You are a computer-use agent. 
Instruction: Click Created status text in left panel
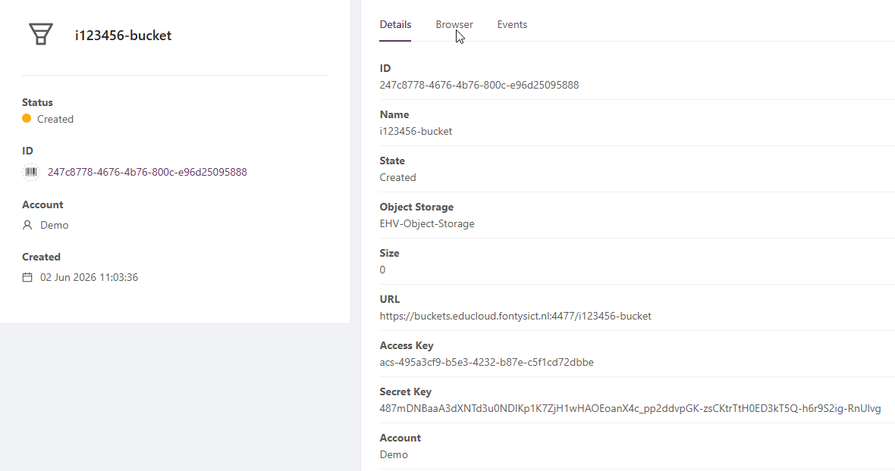coord(55,119)
